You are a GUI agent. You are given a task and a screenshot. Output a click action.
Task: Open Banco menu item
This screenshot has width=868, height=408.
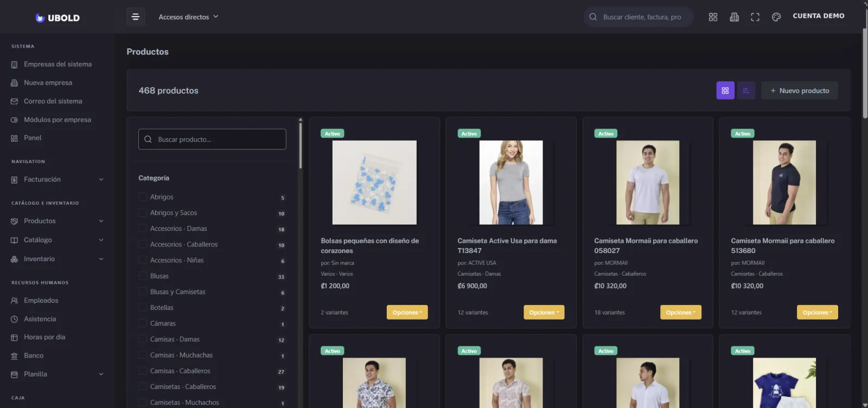click(x=34, y=356)
